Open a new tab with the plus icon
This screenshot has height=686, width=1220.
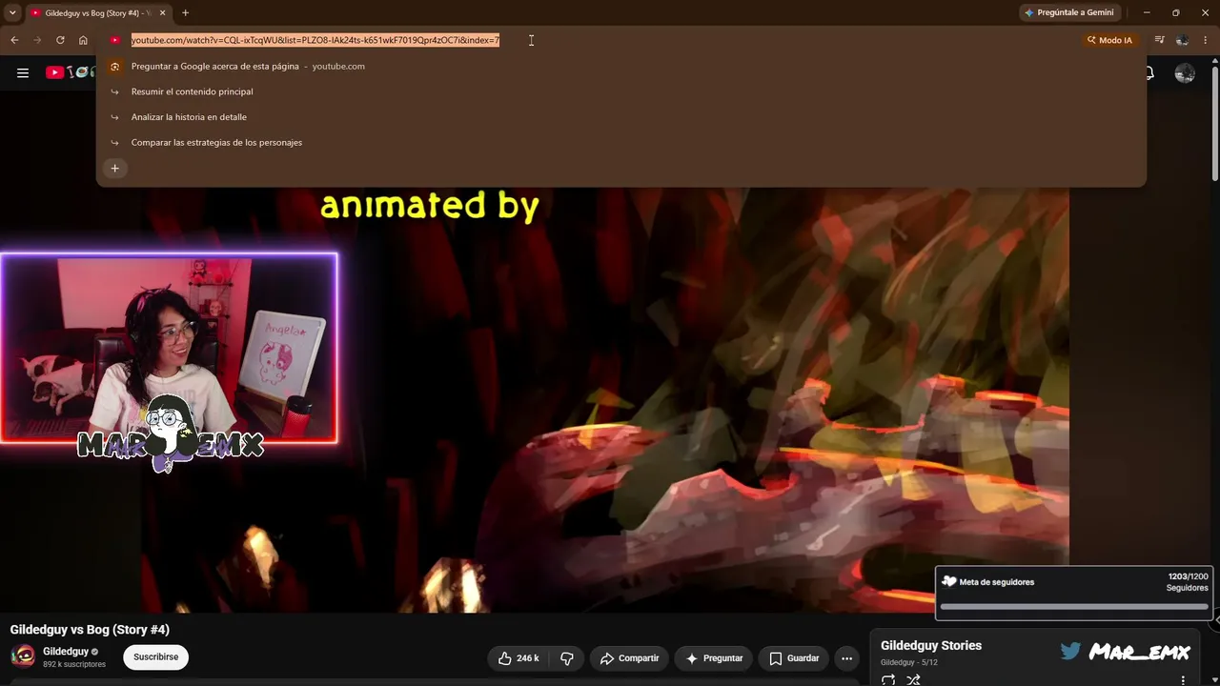[x=185, y=12]
